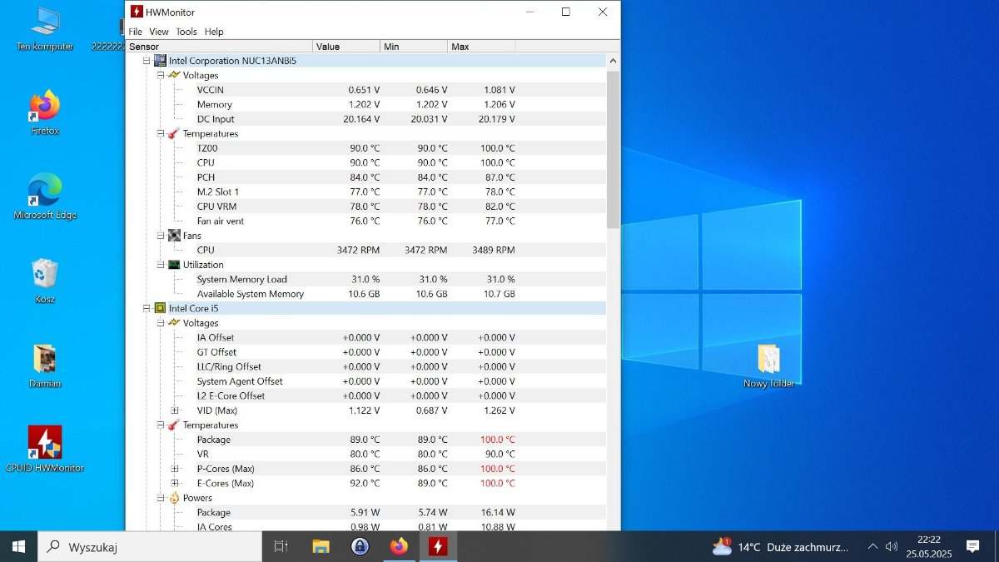Viewport: 999px width, 562px height.
Task: Click the Utilization group icon
Action: pos(174,265)
